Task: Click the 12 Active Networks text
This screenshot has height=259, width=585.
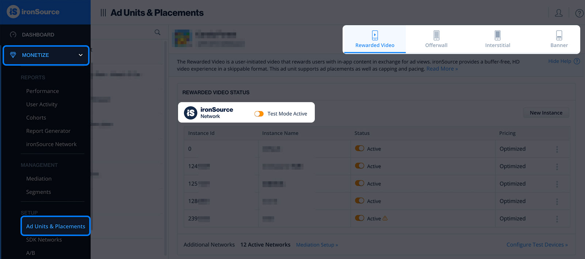Action: 265,245
